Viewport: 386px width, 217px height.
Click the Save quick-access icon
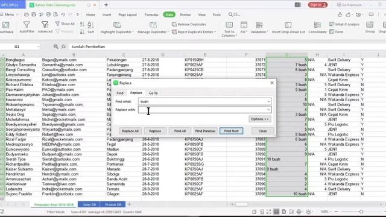tap(34, 14)
